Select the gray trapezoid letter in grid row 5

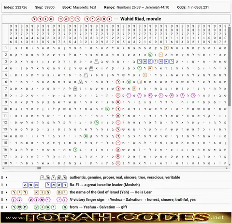click(x=86, y=75)
